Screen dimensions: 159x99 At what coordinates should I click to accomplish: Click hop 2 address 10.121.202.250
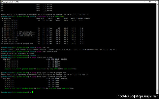(x=11, y=28)
